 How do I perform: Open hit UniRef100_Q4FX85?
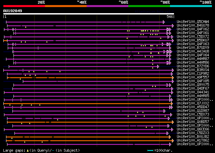(x=193, y=81)
